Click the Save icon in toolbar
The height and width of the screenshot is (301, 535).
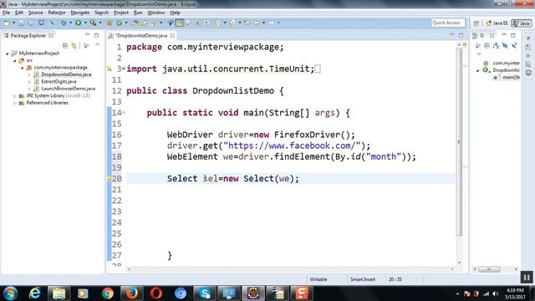click(21, 23)
